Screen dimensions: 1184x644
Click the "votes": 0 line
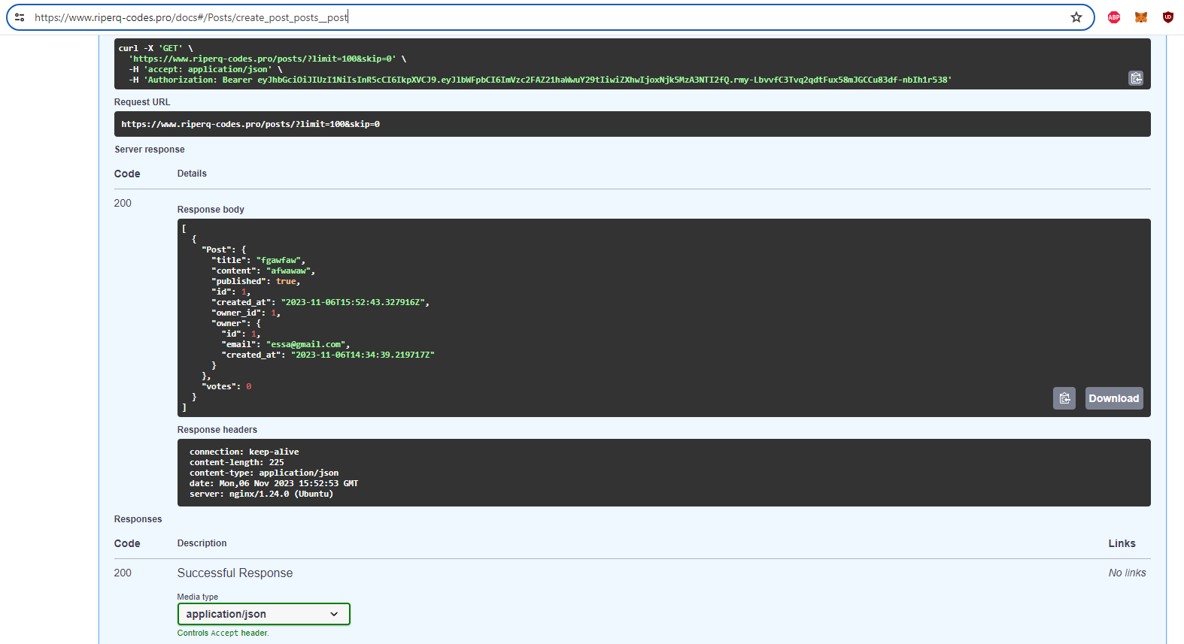(x=226, y=386)
